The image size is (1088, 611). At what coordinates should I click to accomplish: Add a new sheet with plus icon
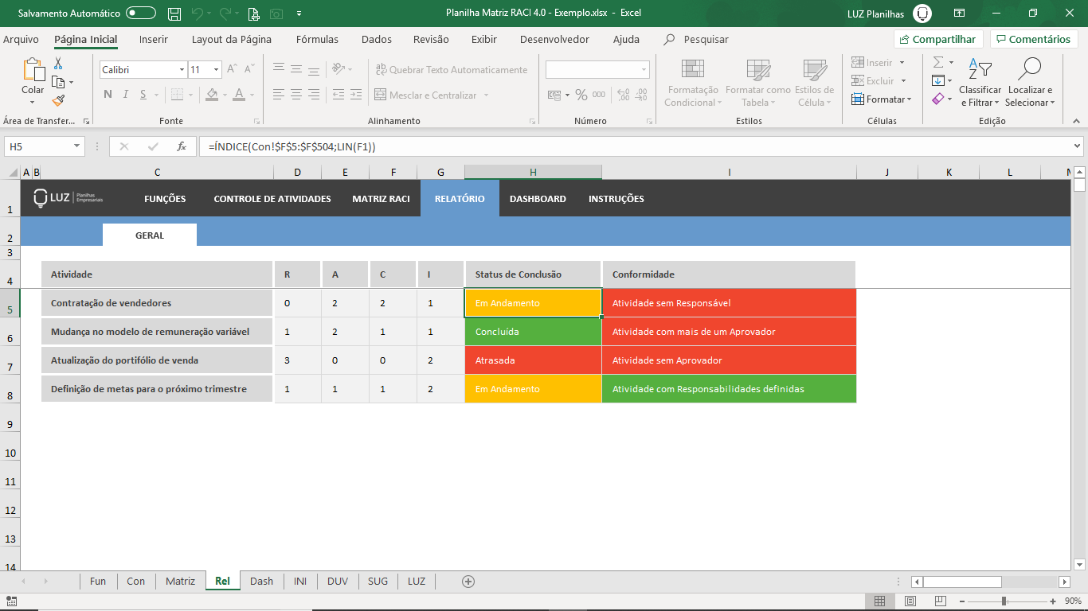tap(468, 581)
